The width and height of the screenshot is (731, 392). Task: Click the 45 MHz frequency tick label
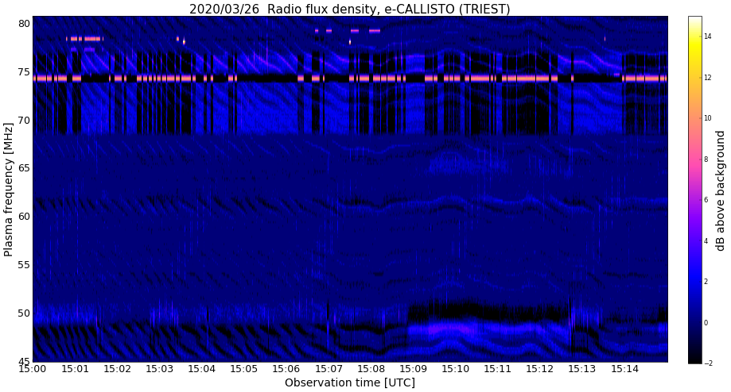coord(24,361)
